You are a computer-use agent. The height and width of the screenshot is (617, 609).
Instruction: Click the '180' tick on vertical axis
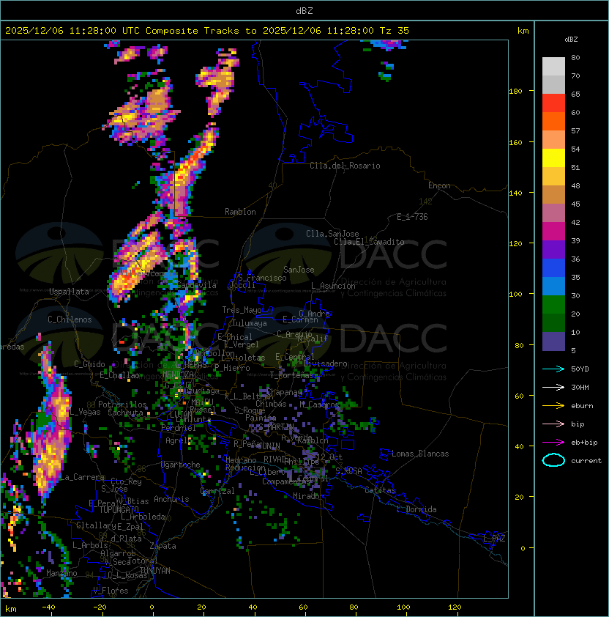(515, 92)
